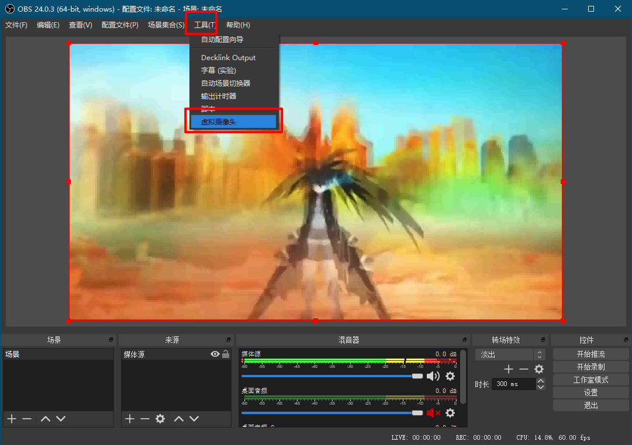This screenshot has height=445, width=632.
Task: Click the 开始推流 button
Action: 590,354
